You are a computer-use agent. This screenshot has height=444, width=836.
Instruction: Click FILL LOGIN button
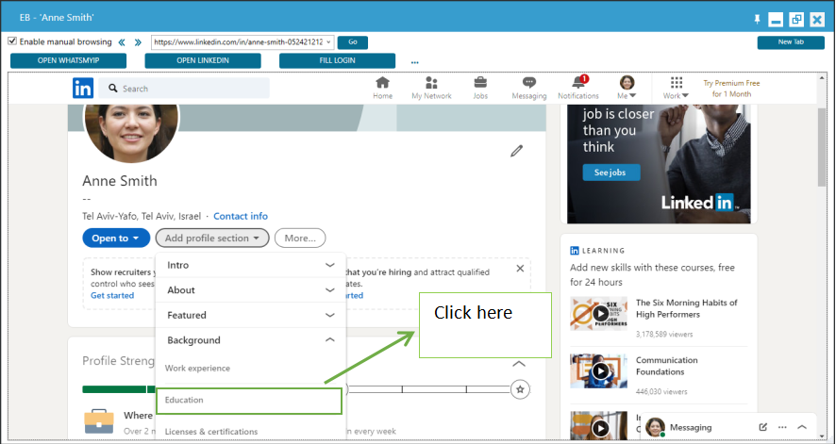coord(337,60)
